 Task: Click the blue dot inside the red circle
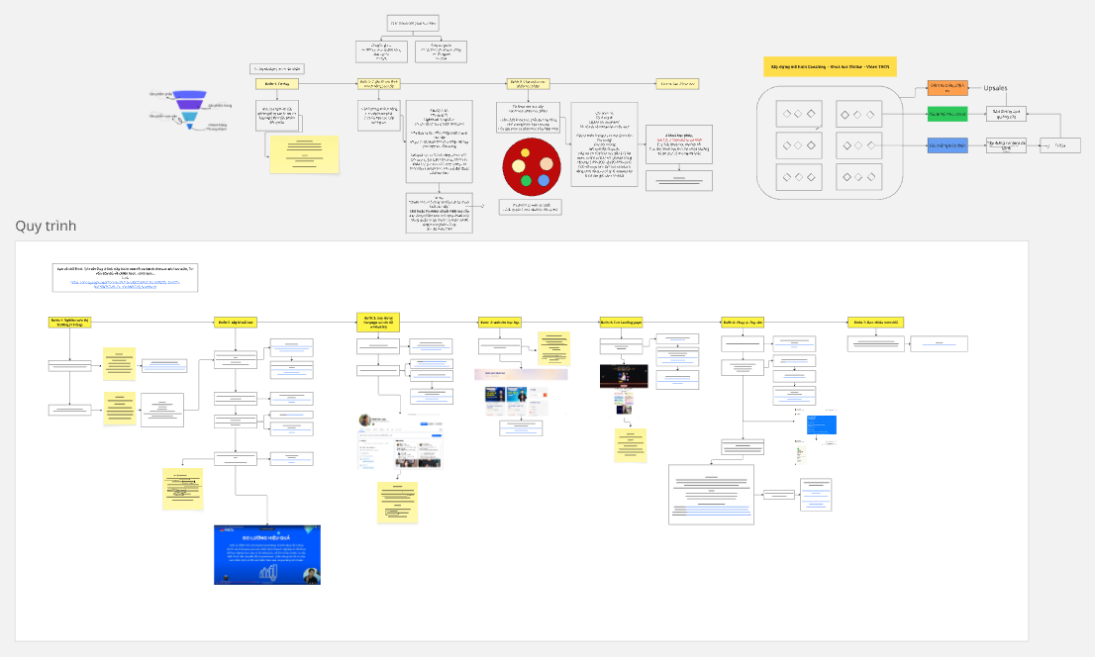[x=543, y=180]
